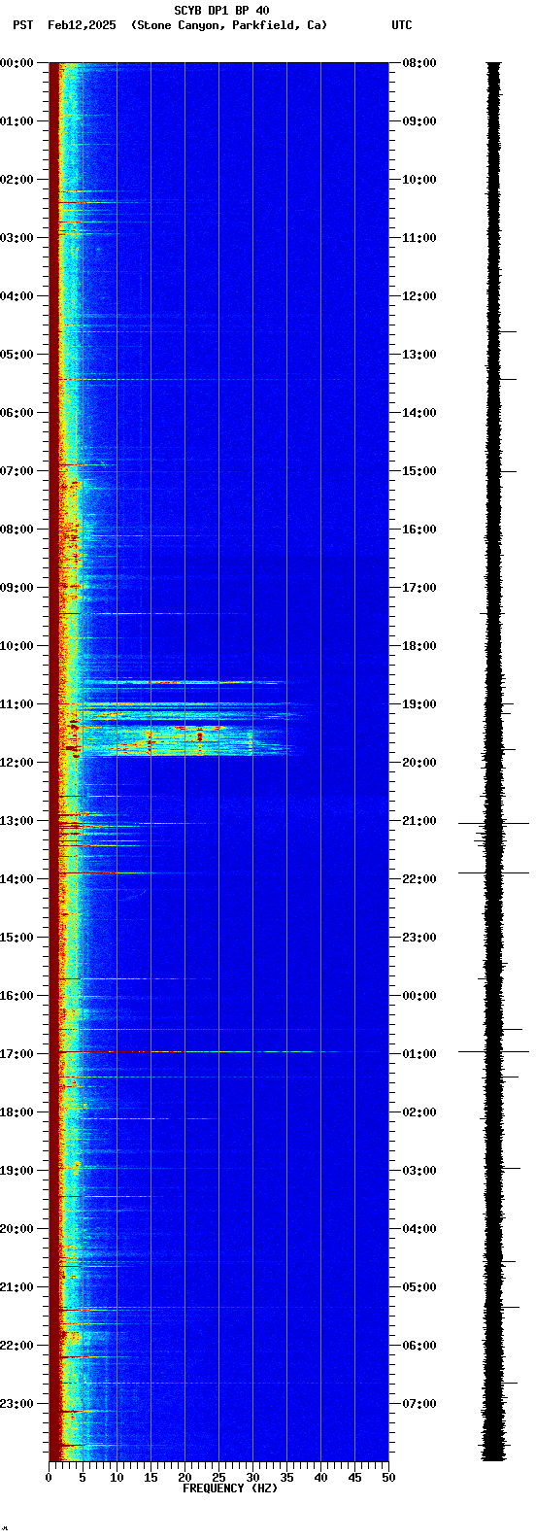The height and width of the screenshot is (1539, 536).
Task: Select the '21:00' UTC axis label
Action: pos(419,821)
